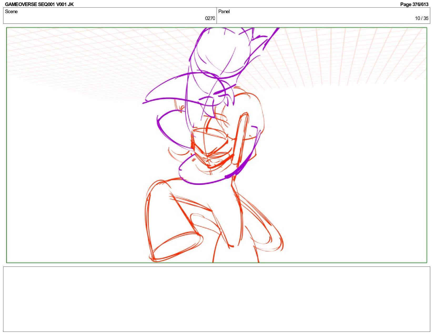Click the panel count 10 / 35
434x335 pixels.
[x=422, y=18]
